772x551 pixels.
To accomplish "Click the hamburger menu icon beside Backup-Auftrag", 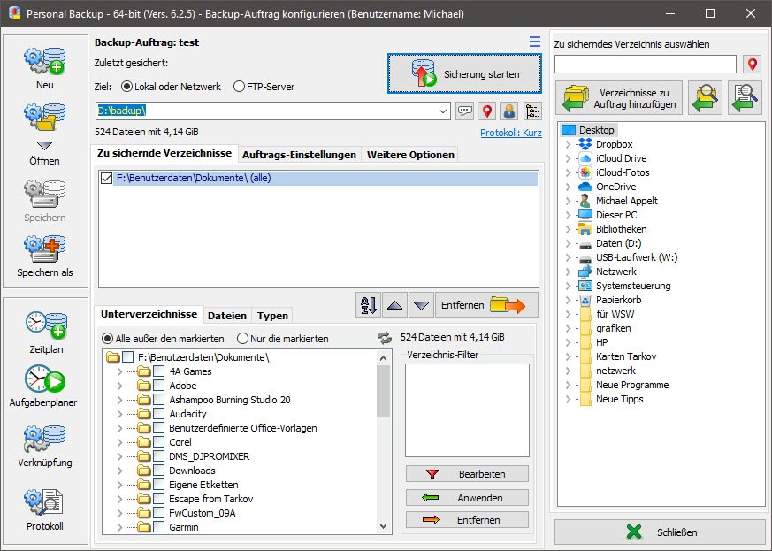I will point(534,42).
